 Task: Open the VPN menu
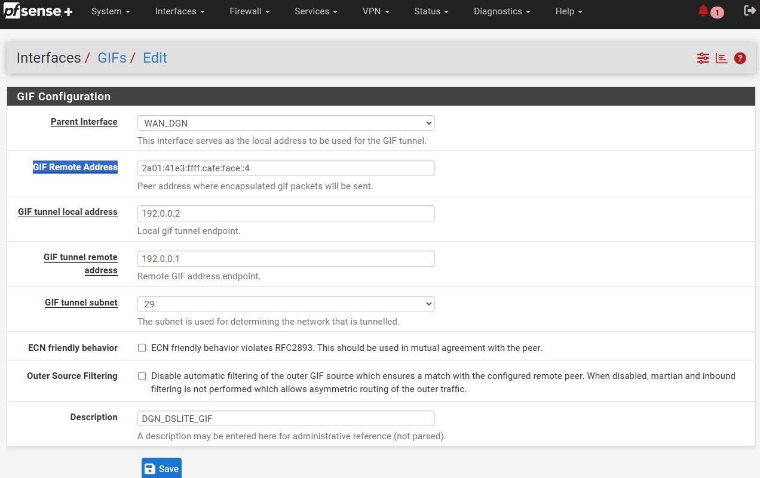(376, 11)
